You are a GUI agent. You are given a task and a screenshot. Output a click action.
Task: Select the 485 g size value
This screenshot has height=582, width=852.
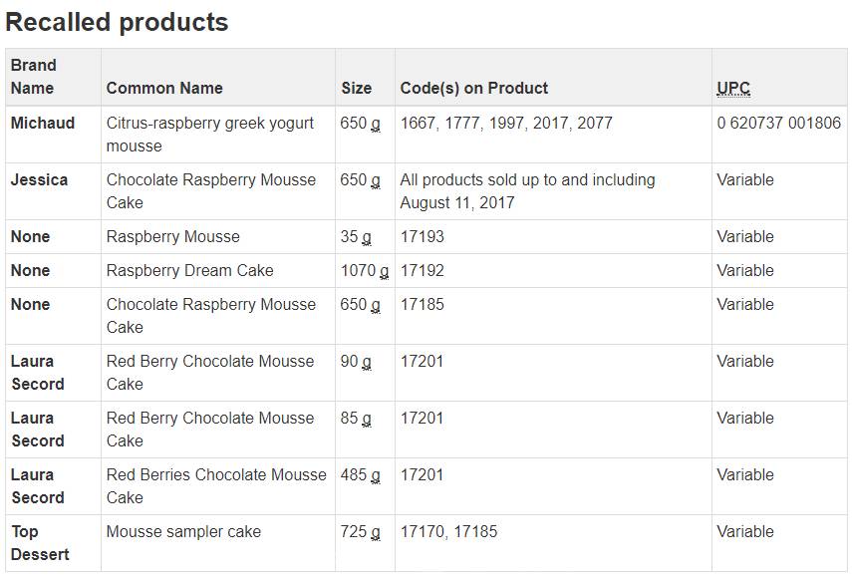pyautogui.click(x=360, y=474)
